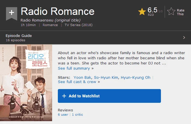This screenshot has height=124, width=191.
Task: Click the 6.5 rating score
Action: pyautogui.click(x=152, y=10)
